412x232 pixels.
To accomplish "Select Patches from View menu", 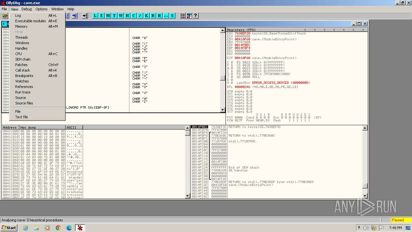I will tap(37, 65).
